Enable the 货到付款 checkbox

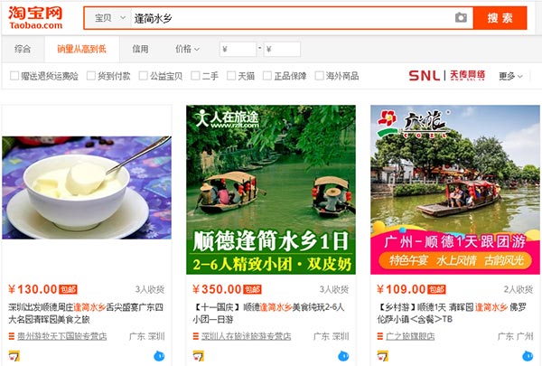(x=91, y=75)
